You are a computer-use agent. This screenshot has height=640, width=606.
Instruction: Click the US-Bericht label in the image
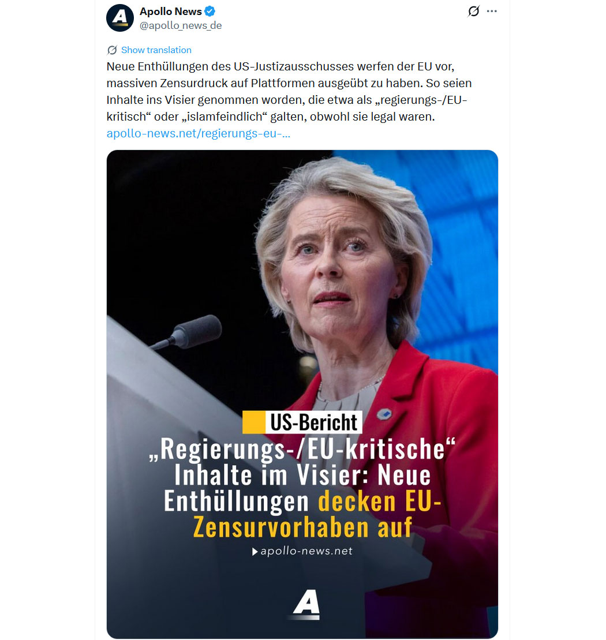click(x=314, y=422)
